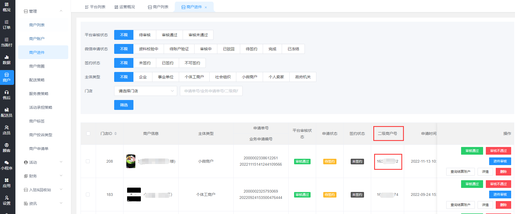Click 详情 button for store 208
This screenshot has width=515, height=214.
pyautogui.click(x=485, y=172)
